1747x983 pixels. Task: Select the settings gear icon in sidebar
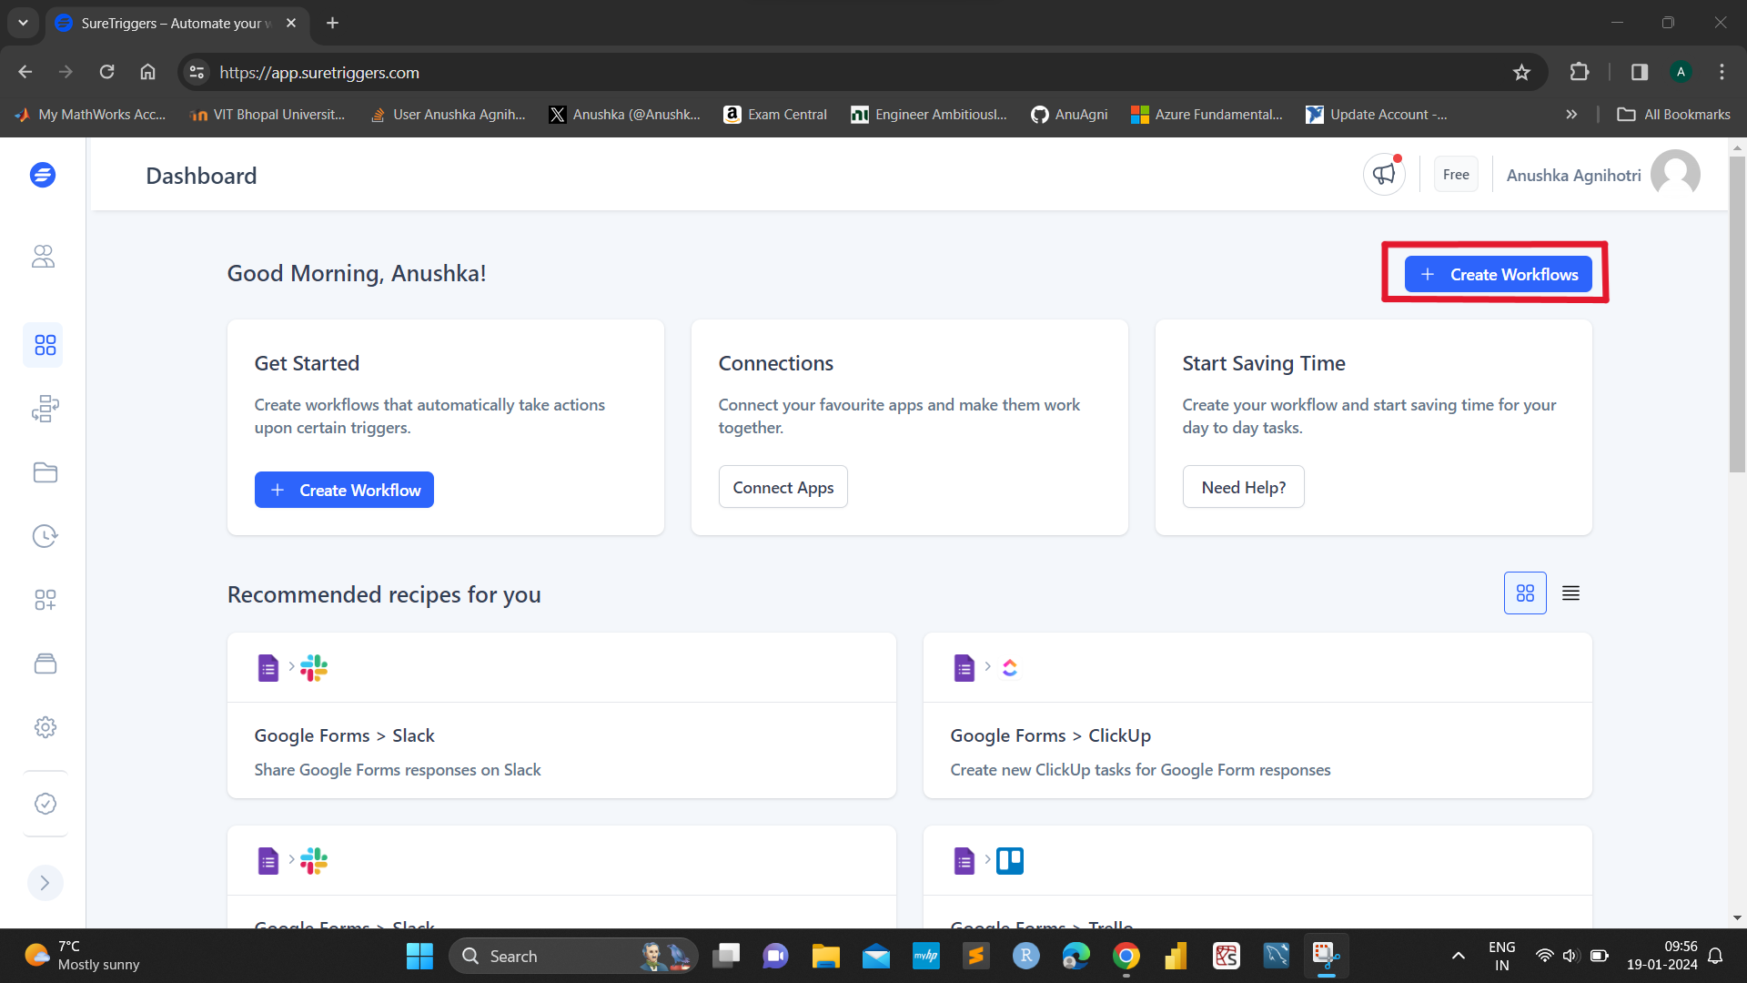45,727
